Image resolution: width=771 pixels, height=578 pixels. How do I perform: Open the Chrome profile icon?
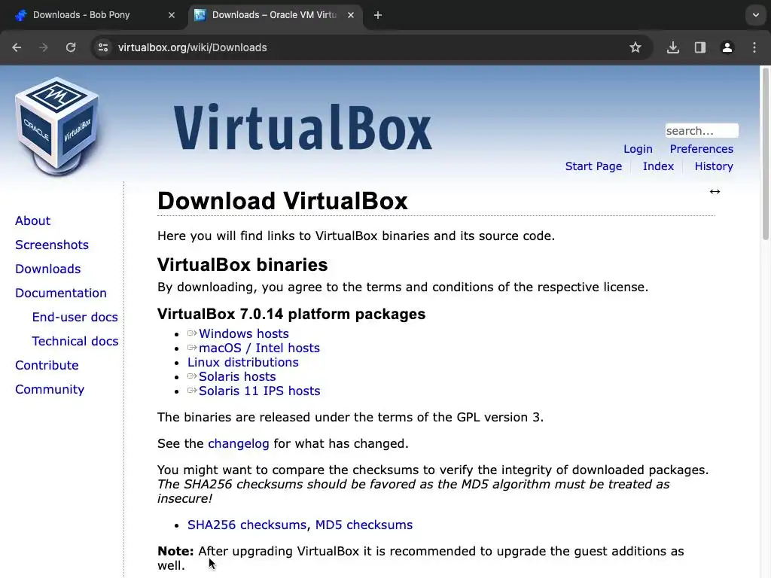[x=727, y=47]
